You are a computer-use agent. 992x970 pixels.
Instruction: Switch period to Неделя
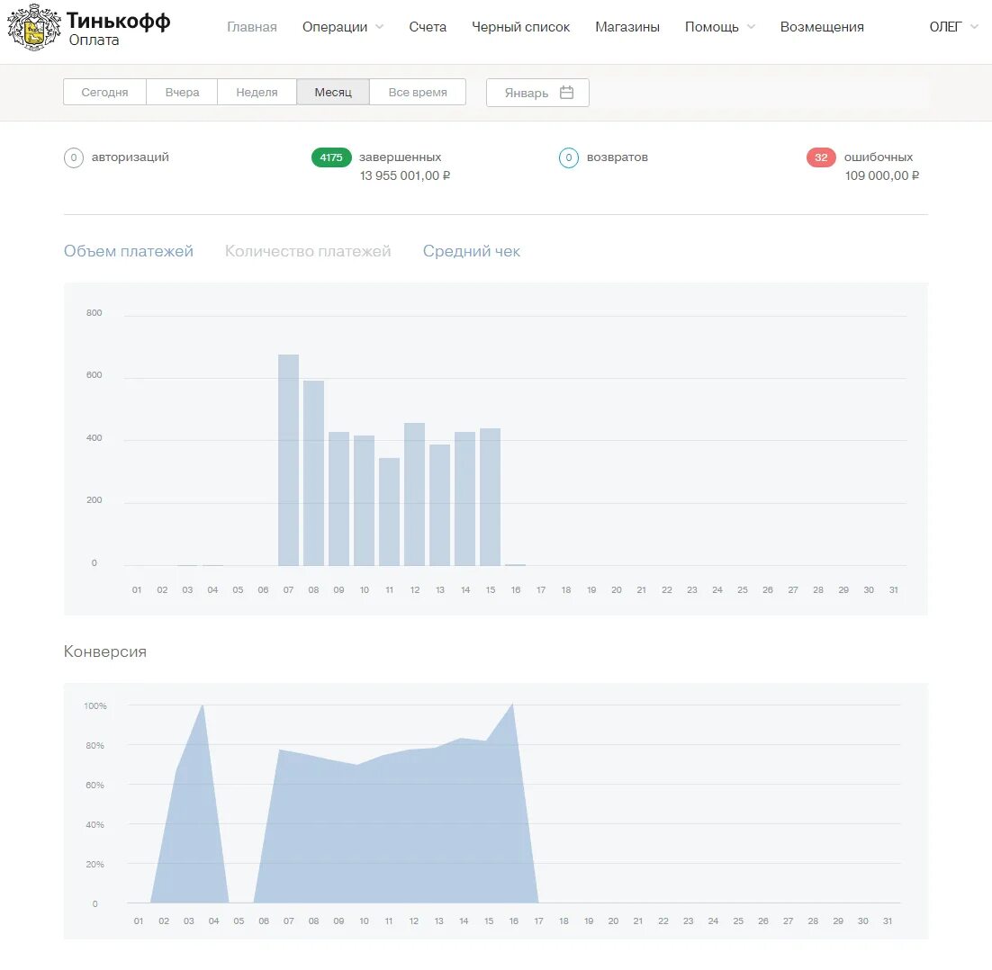point(257,93)
